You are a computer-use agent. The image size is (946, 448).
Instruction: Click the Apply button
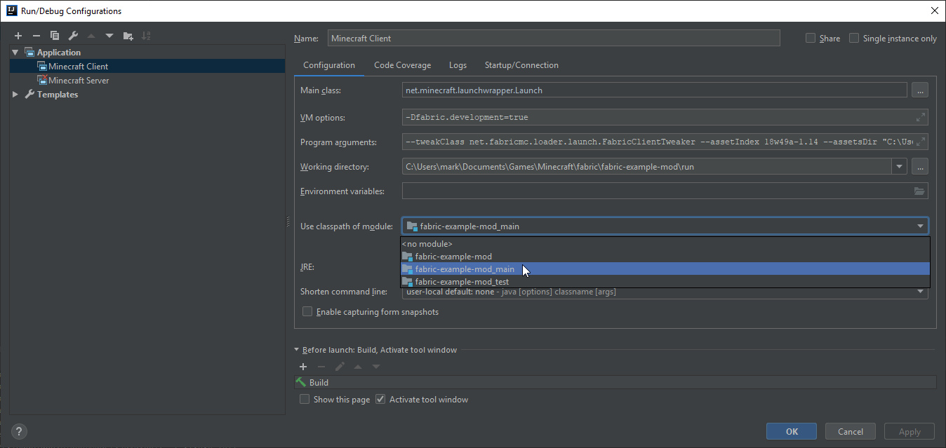pos(910,432)
